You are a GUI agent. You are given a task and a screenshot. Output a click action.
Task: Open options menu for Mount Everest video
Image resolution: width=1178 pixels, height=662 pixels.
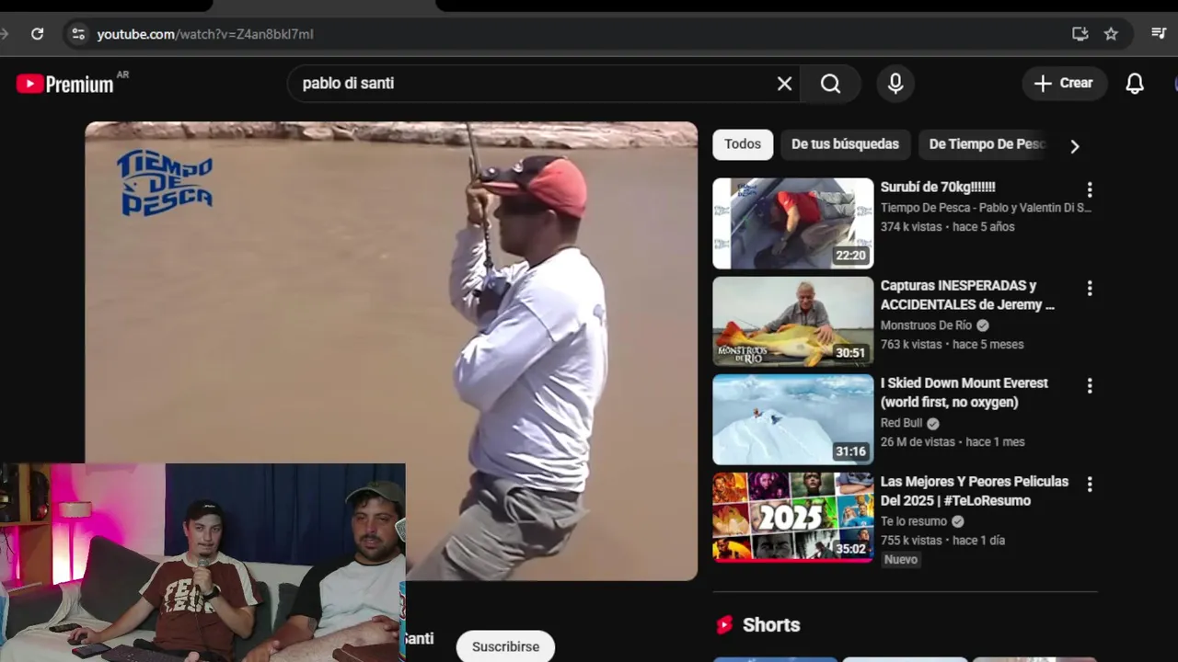click(x=1090, y=385)
